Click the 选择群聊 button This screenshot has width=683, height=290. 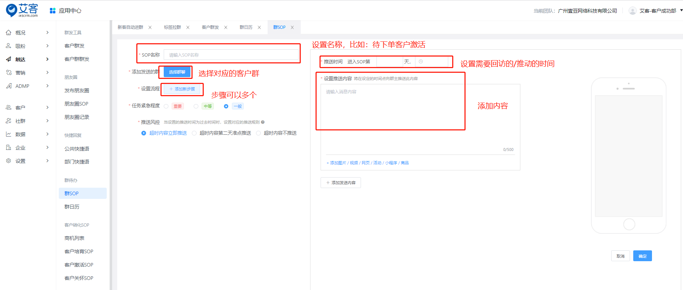point(177,72)
